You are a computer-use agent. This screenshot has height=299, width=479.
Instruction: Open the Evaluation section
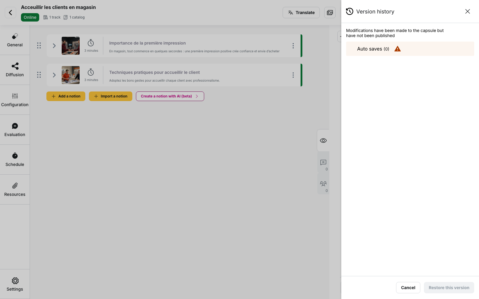pos(15,130)
